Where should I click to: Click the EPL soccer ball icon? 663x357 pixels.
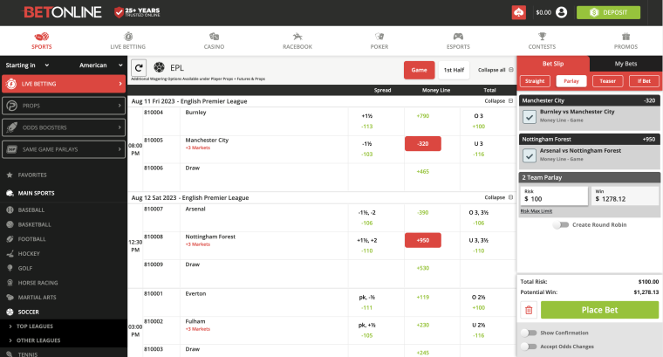[x=159, y=67]
